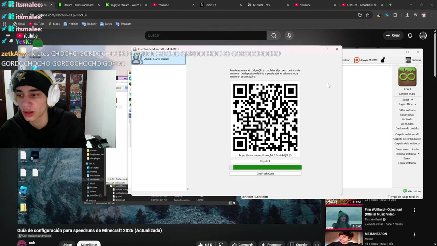Click the Crear button on YouTube
The image size is (437, 246).
pyautogui.click(x=393, y=36)
